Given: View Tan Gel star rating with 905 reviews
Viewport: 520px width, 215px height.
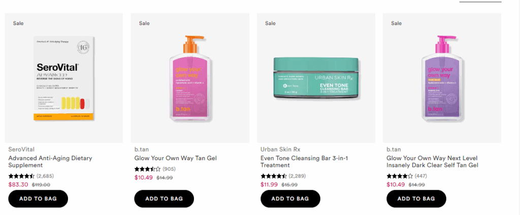Looking at the screenshot, I should (147, 169).
